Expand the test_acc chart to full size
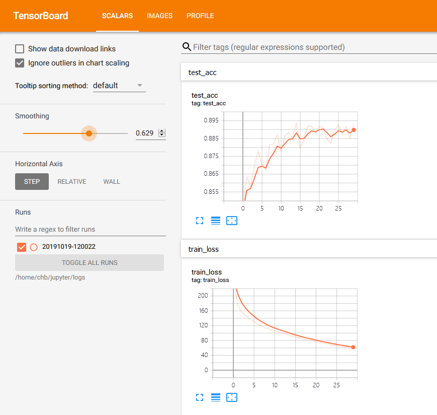 [199, 221]
